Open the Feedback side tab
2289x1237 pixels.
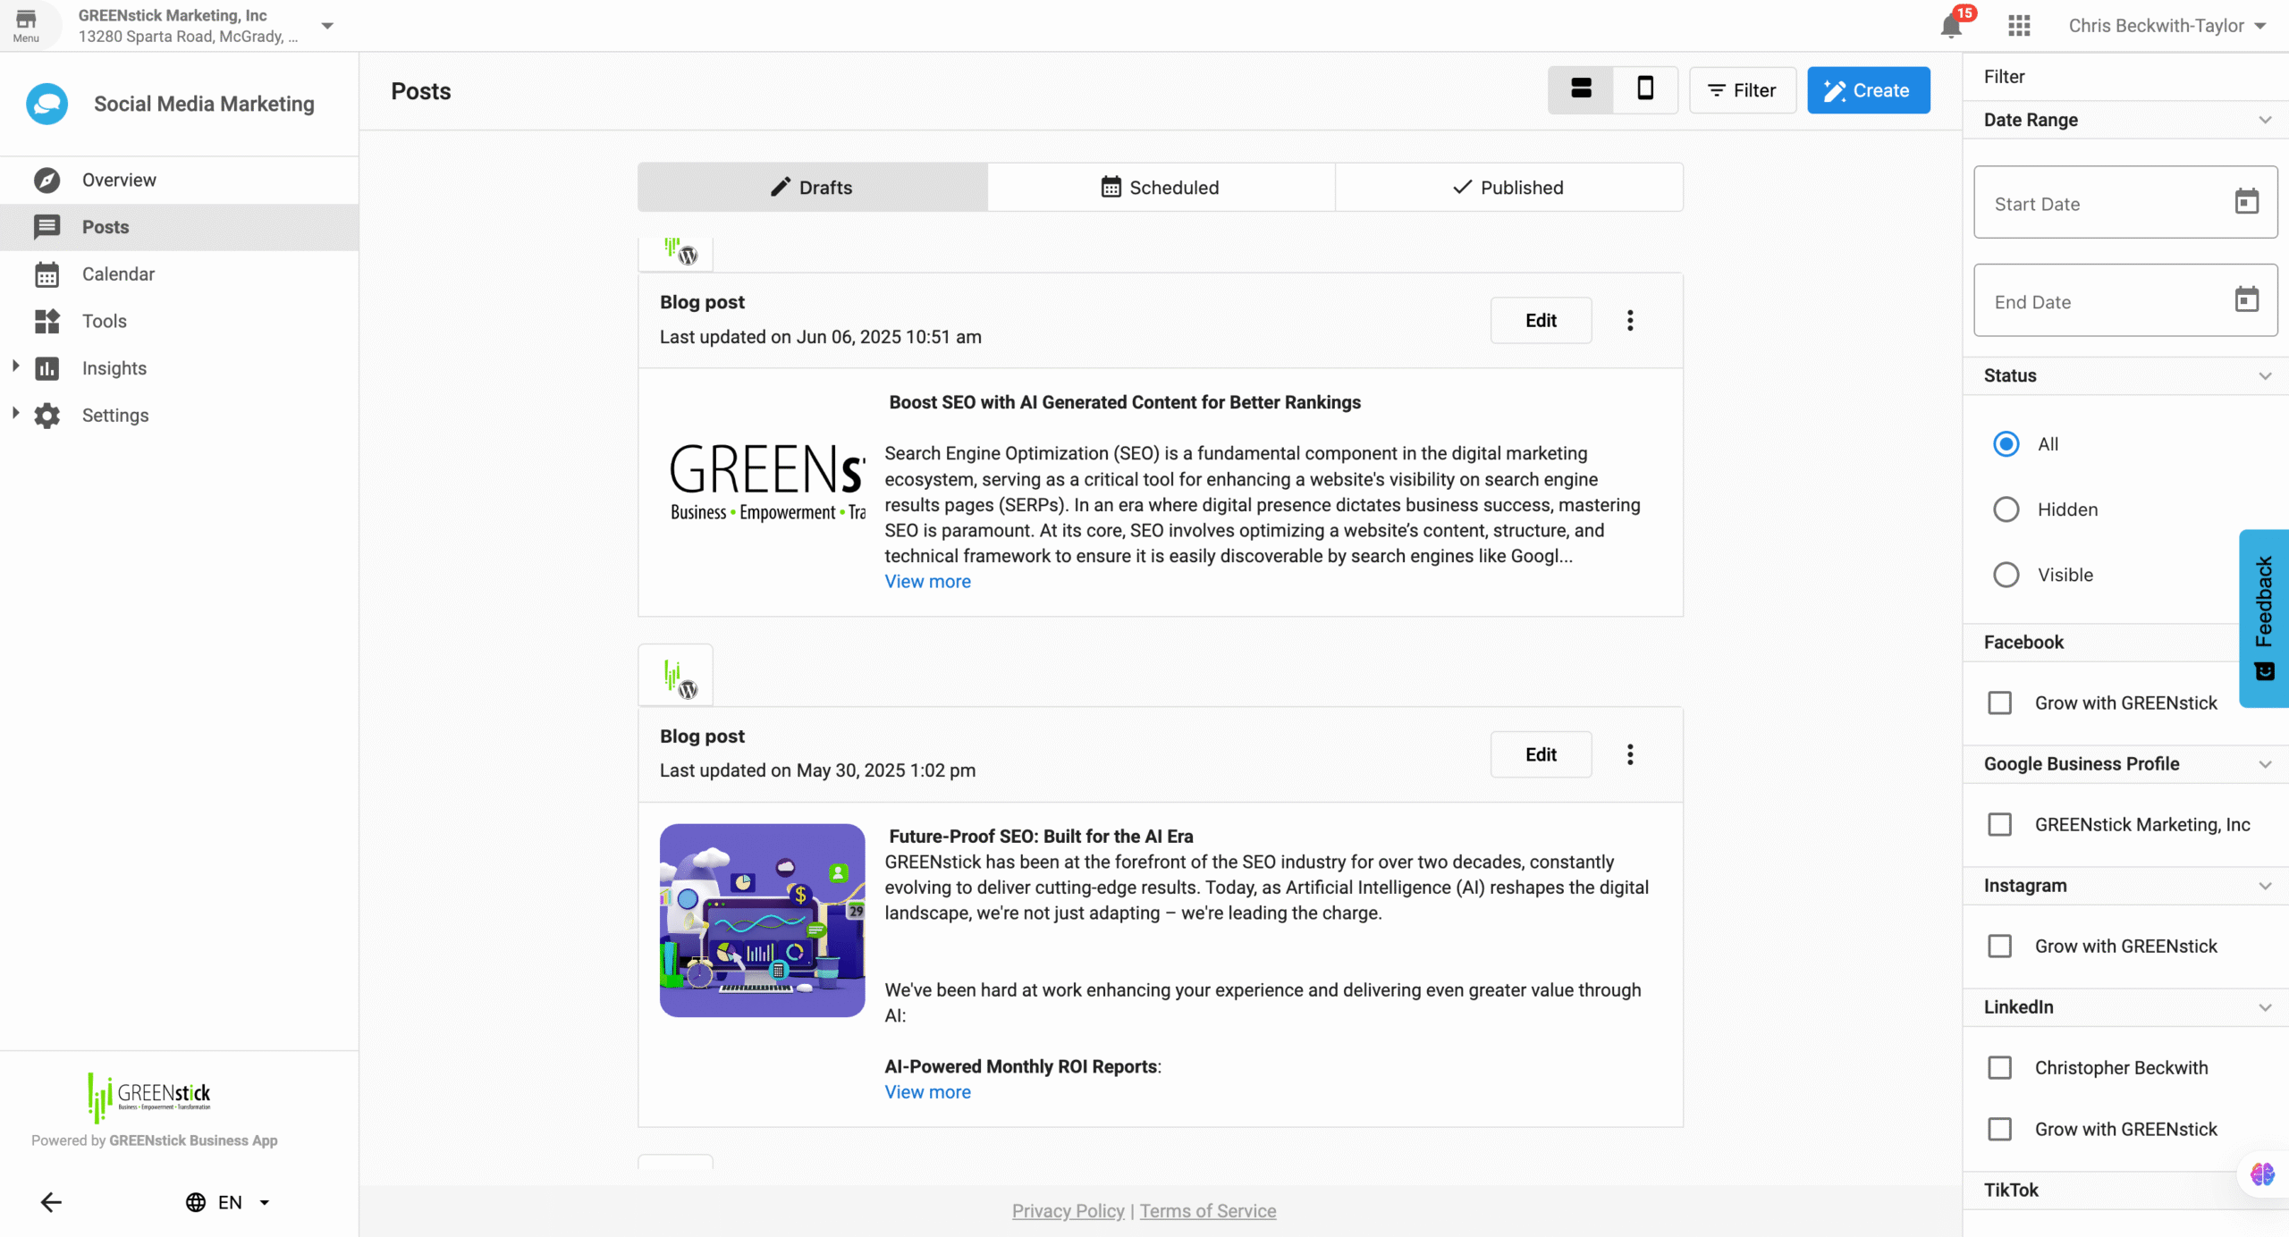coord(2263,617)
